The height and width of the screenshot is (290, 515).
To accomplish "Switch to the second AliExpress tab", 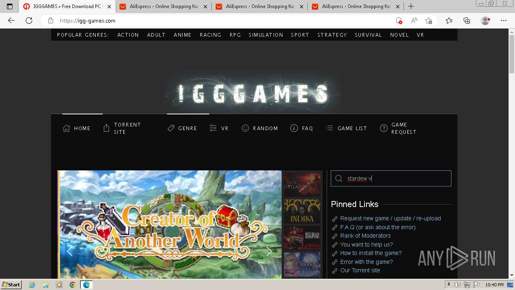I will pos(260,6).
